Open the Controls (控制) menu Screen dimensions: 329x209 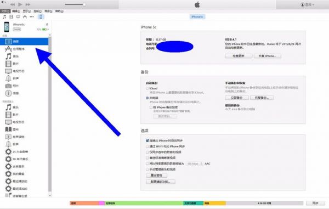37,11
